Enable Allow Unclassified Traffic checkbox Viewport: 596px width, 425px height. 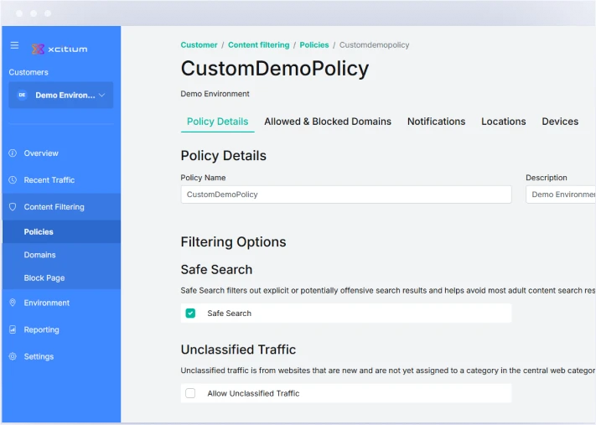pos(190,393)
